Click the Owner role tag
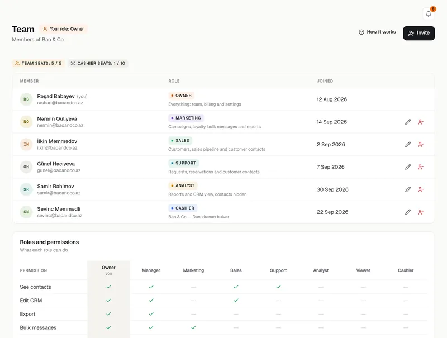 181,96
